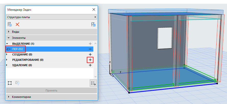The image size is (227, 104).
Task: Collapse the Элементы section
Action: click(52, 38)
